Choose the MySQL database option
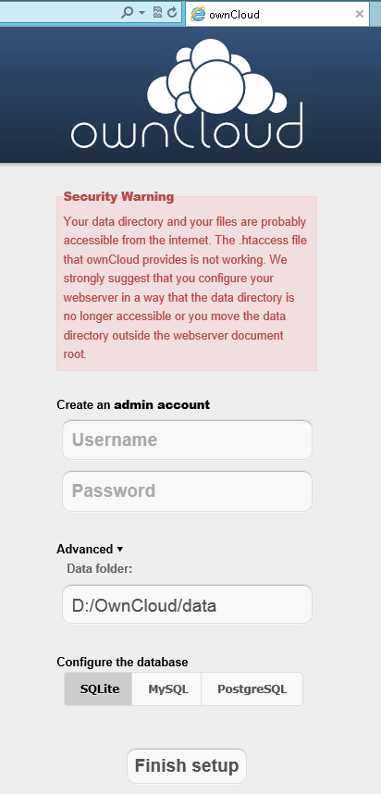This screenshot has width=381, height=794. tap(167, 689)
